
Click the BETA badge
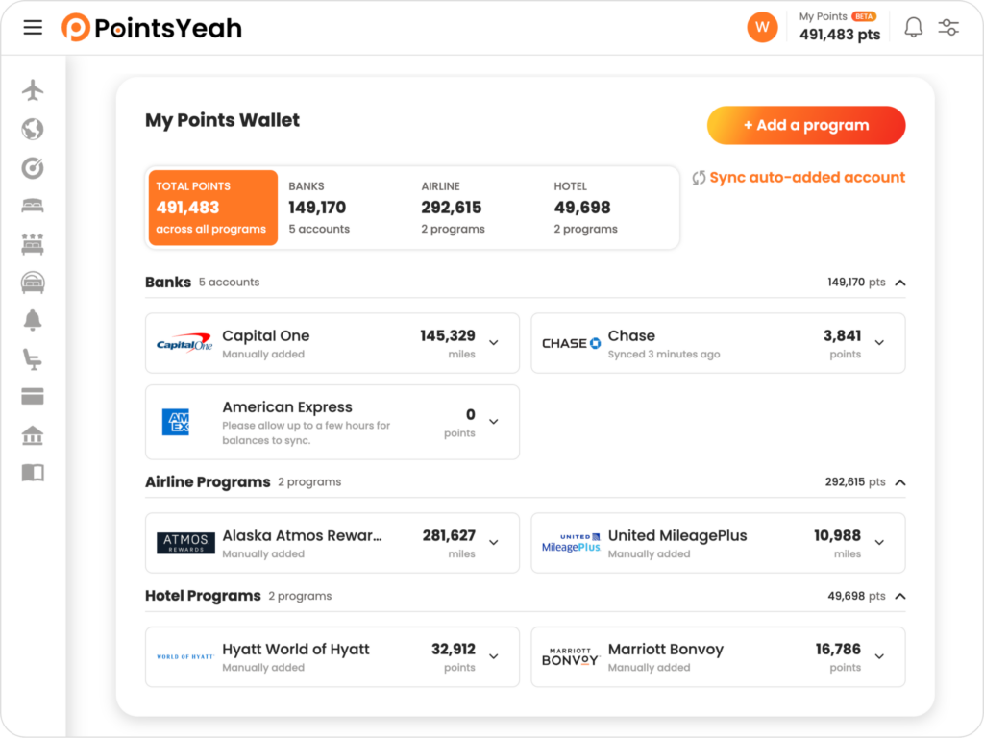[x=864, y=16]
